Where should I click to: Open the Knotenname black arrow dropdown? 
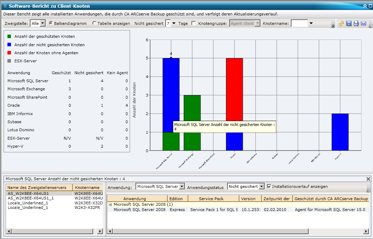pos(311,23)
